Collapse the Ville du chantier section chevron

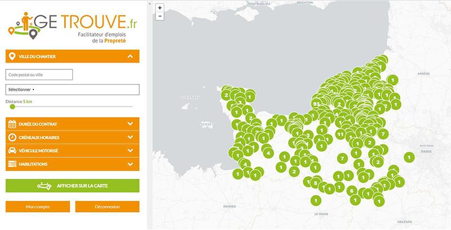click(130, 56)
